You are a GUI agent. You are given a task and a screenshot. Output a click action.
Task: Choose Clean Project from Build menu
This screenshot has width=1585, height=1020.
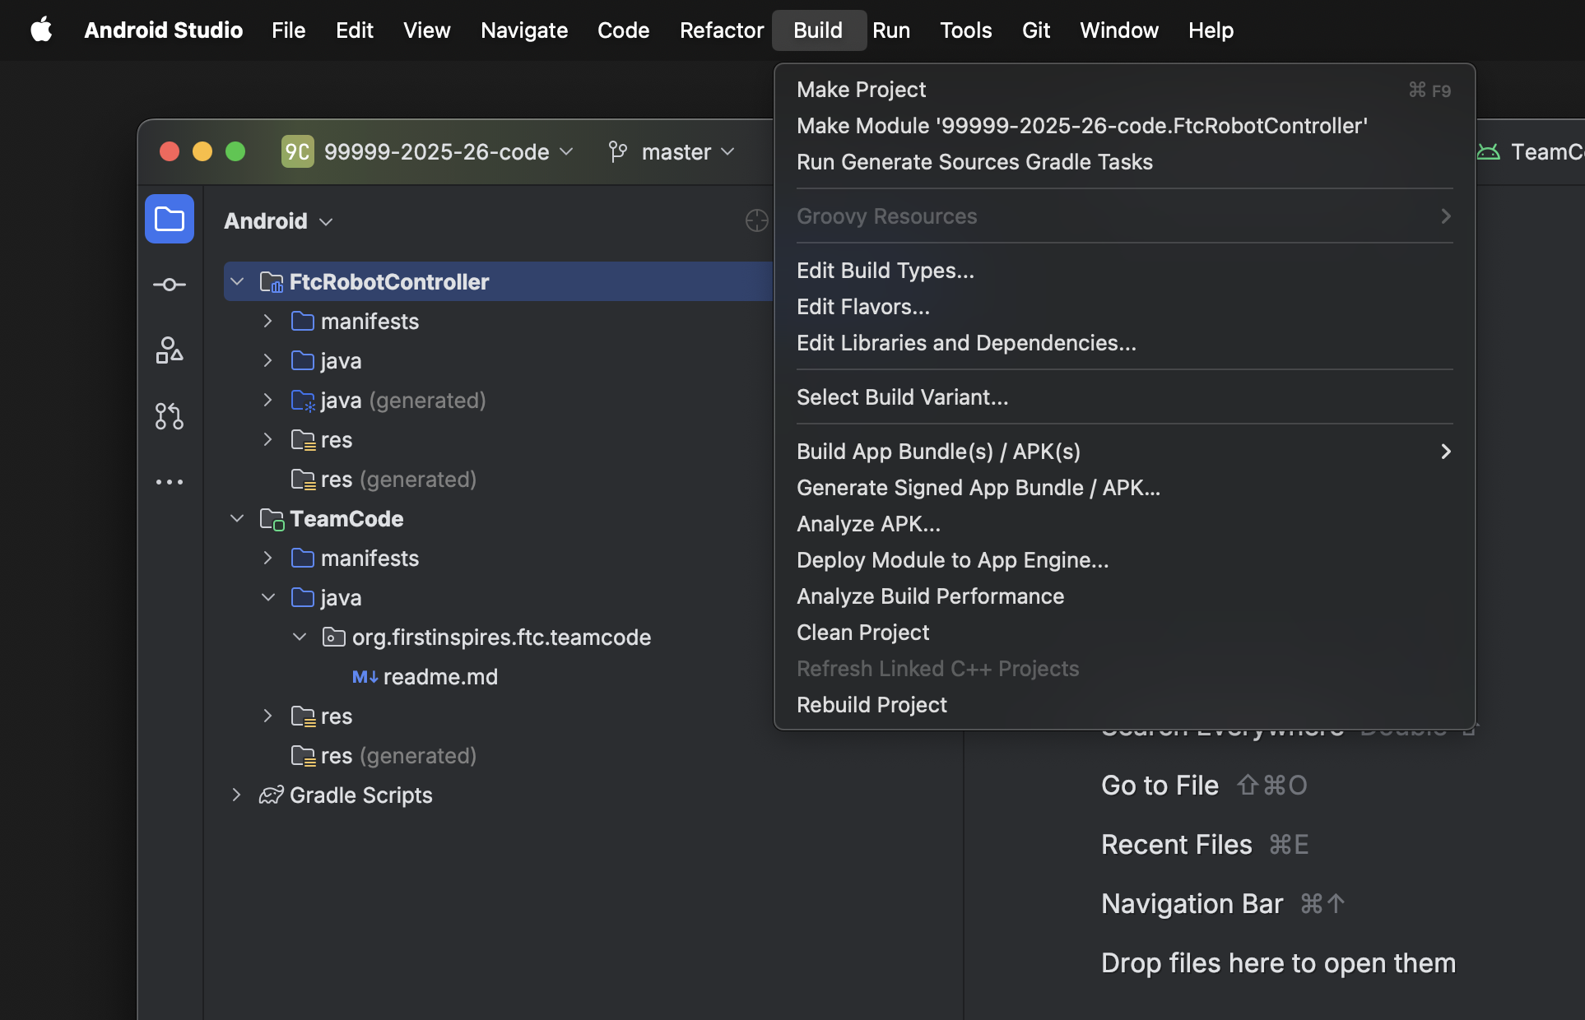(x=862, y=633)
